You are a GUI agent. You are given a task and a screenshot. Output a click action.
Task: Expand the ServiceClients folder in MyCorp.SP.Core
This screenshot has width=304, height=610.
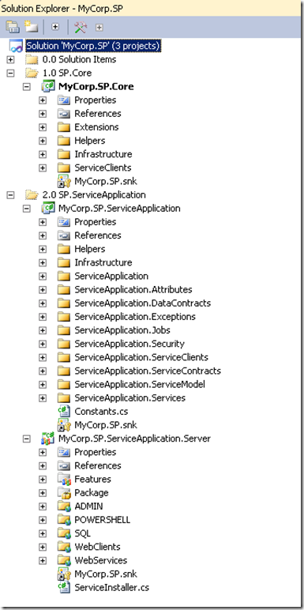pyautogui.click(x=43, y=168)
